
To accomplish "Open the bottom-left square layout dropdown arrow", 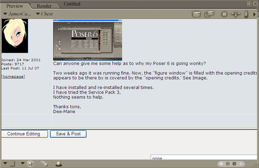I will [x=5, y=164].
